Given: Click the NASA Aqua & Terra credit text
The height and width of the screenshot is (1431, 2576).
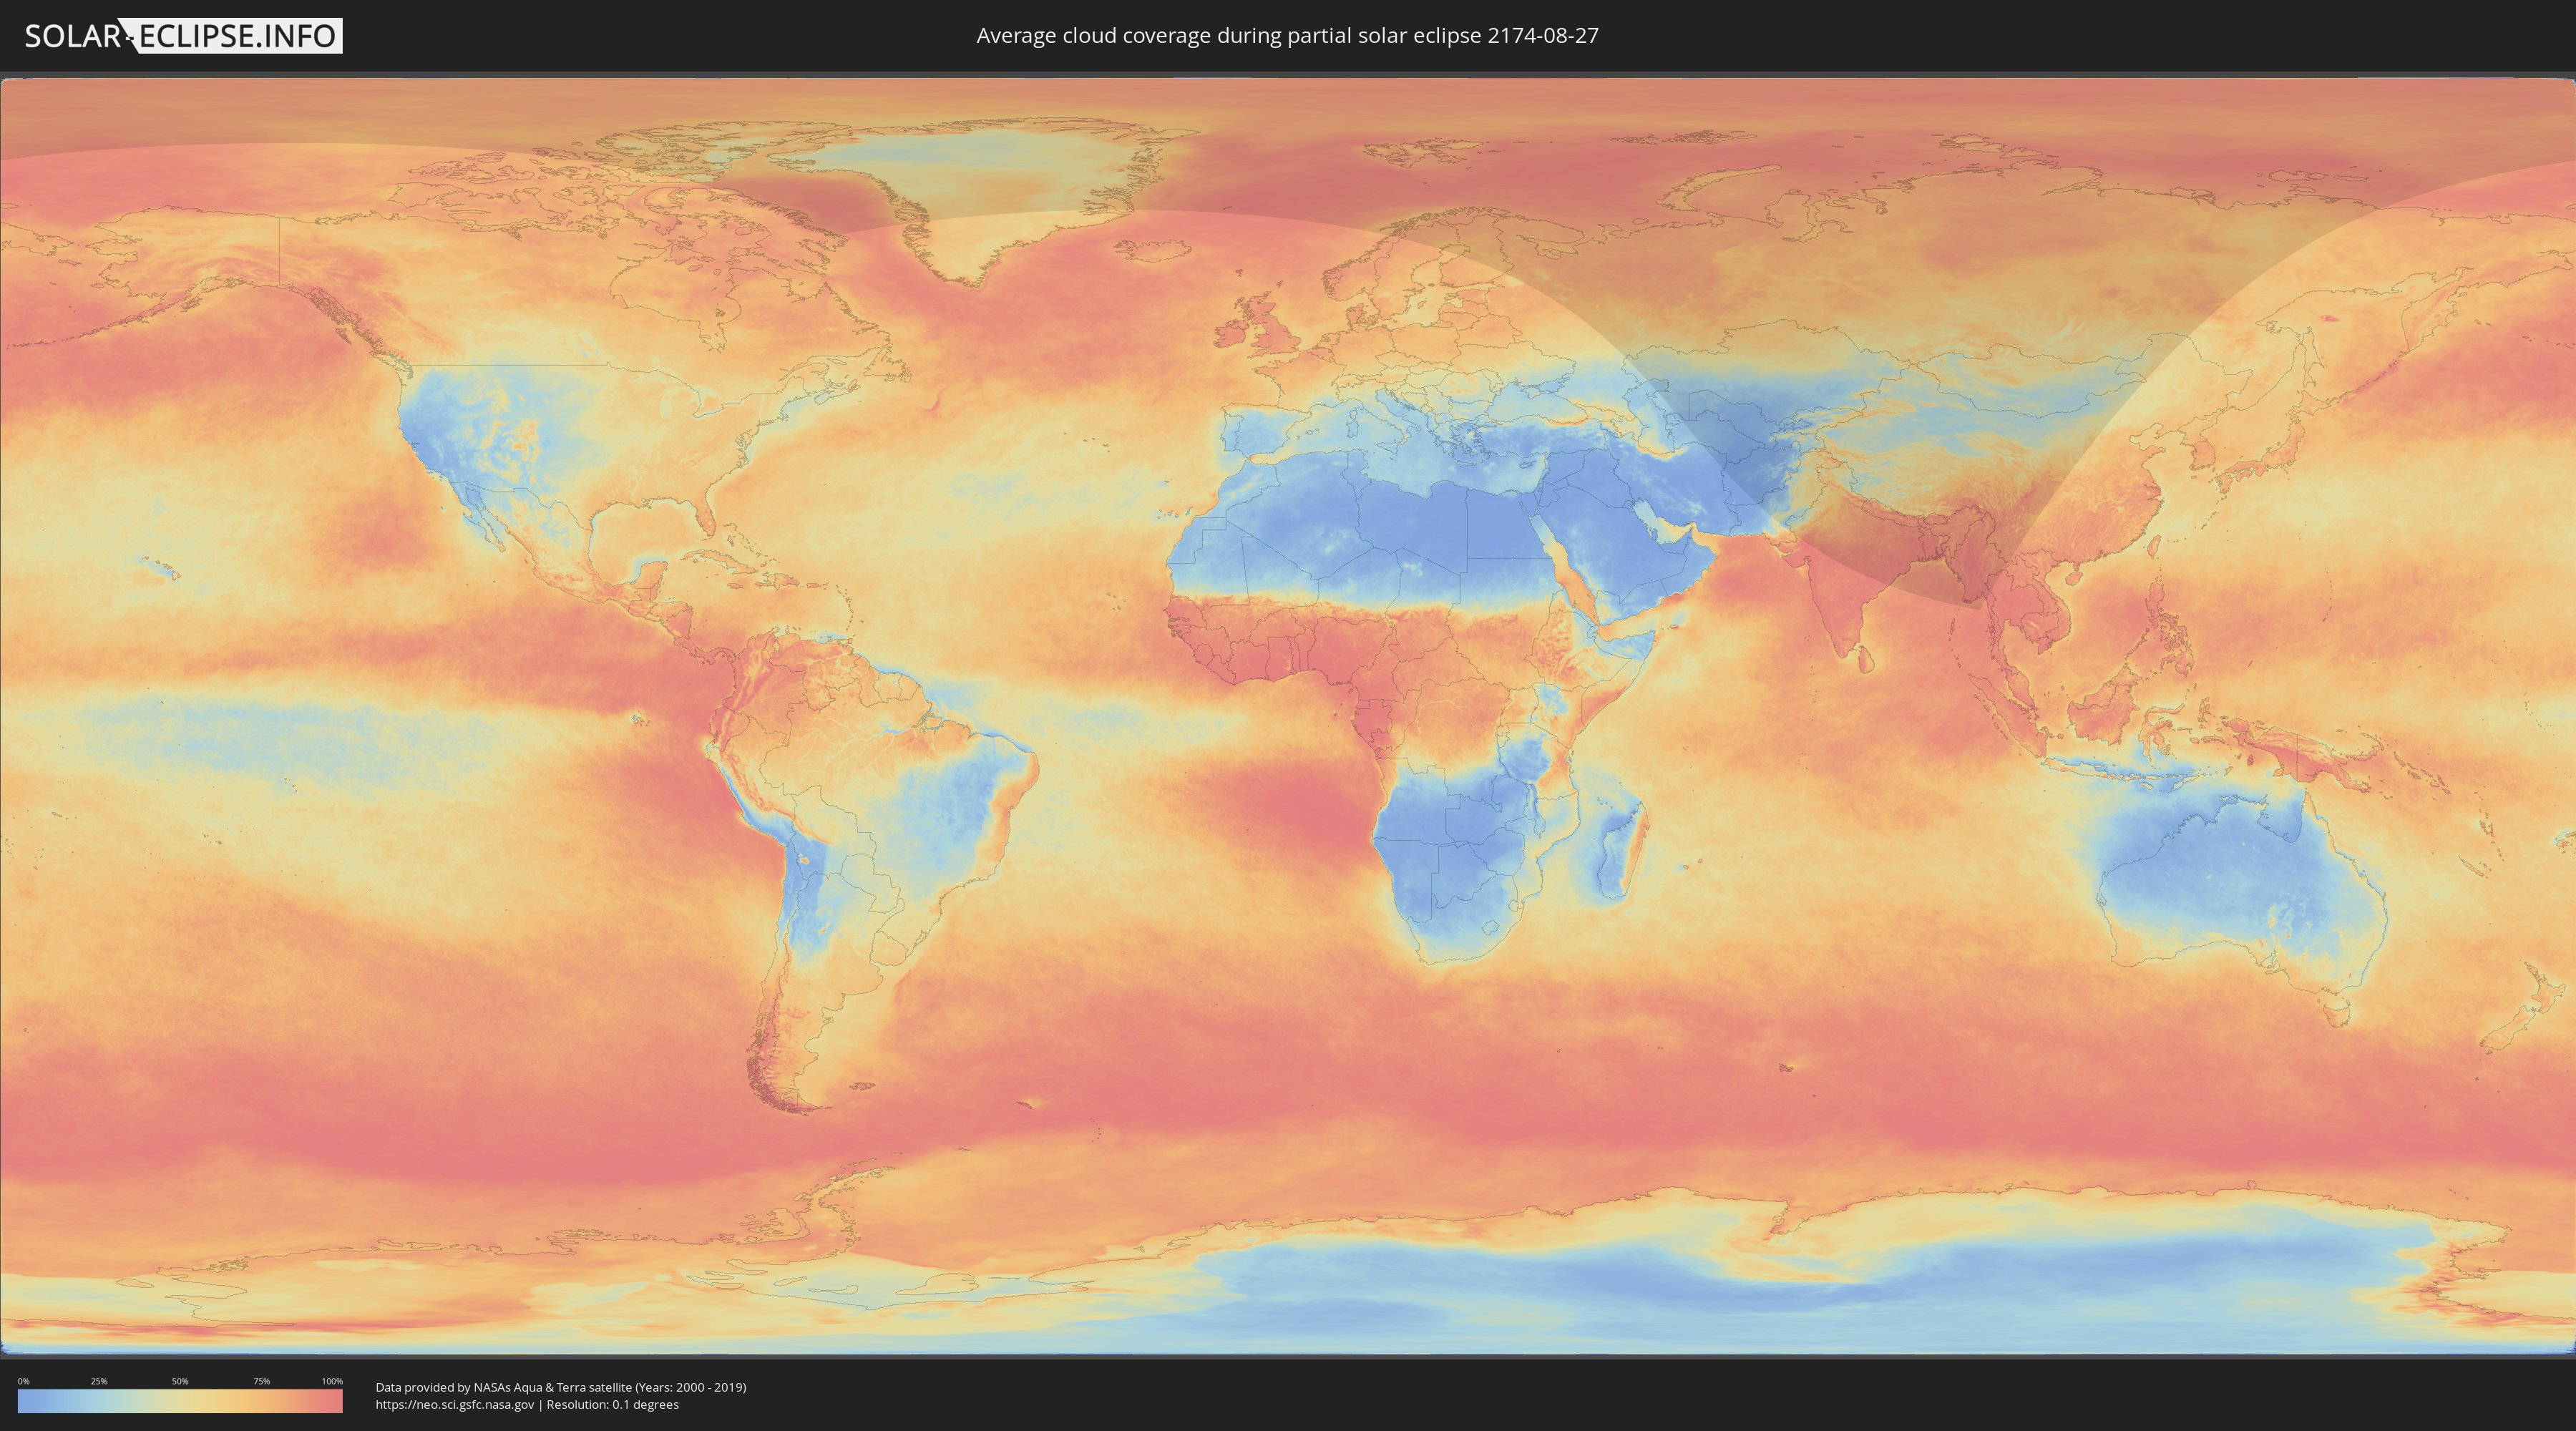Looking at the screenshot, I should tap(560, 1387).
